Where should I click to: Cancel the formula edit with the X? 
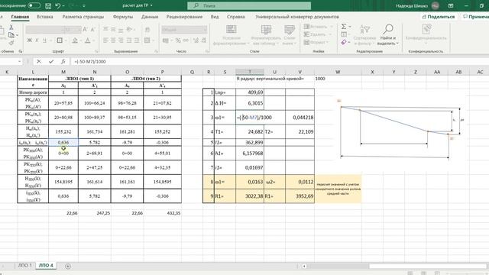tap(39, 61)
